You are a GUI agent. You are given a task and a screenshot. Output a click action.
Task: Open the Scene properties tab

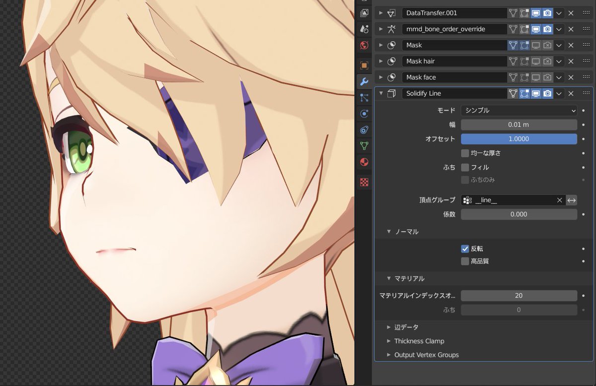pyautogui.click(x=364, y=29)
